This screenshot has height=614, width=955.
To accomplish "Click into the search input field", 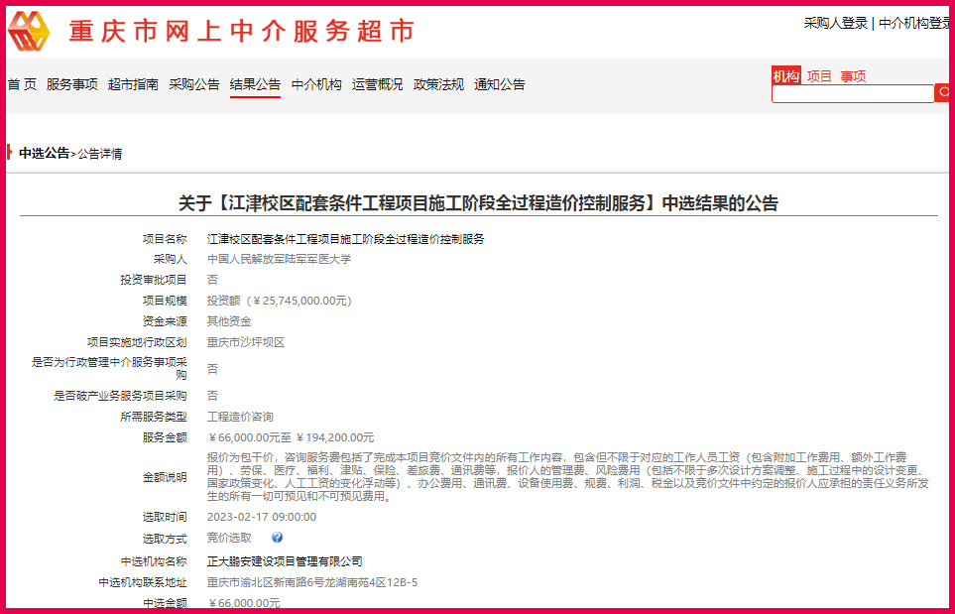I will tap(853, 93).
